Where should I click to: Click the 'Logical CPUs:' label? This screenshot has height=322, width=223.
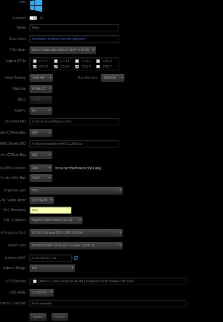(16, 61)
